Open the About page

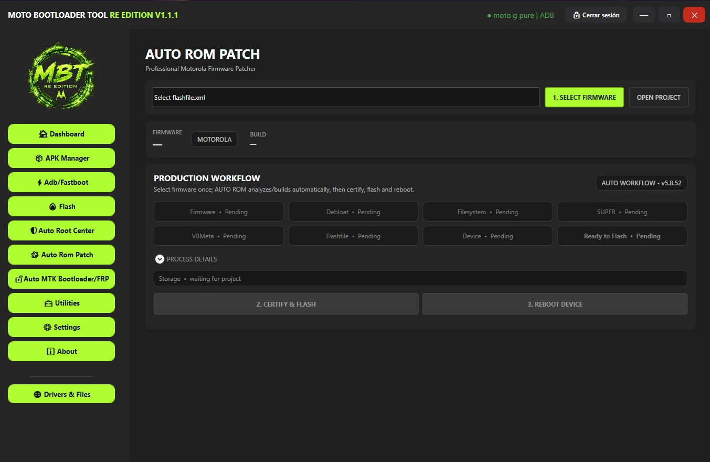(x=61, y=351)
